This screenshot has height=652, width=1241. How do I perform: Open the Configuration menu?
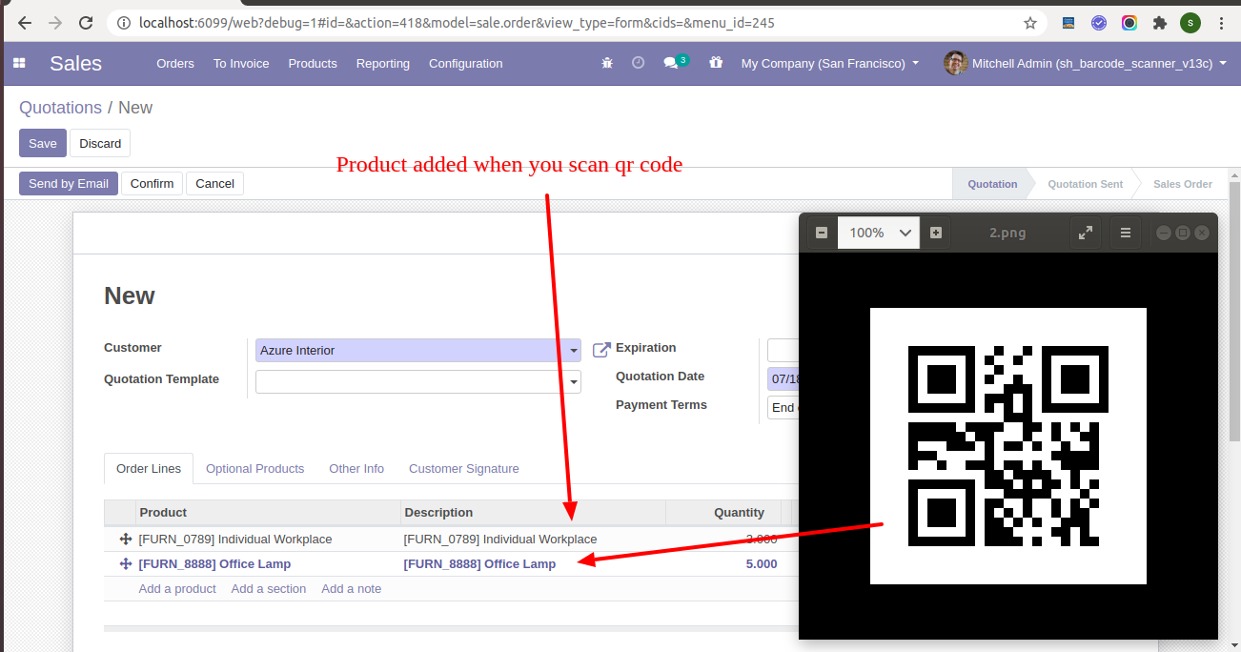click(466, 63)
